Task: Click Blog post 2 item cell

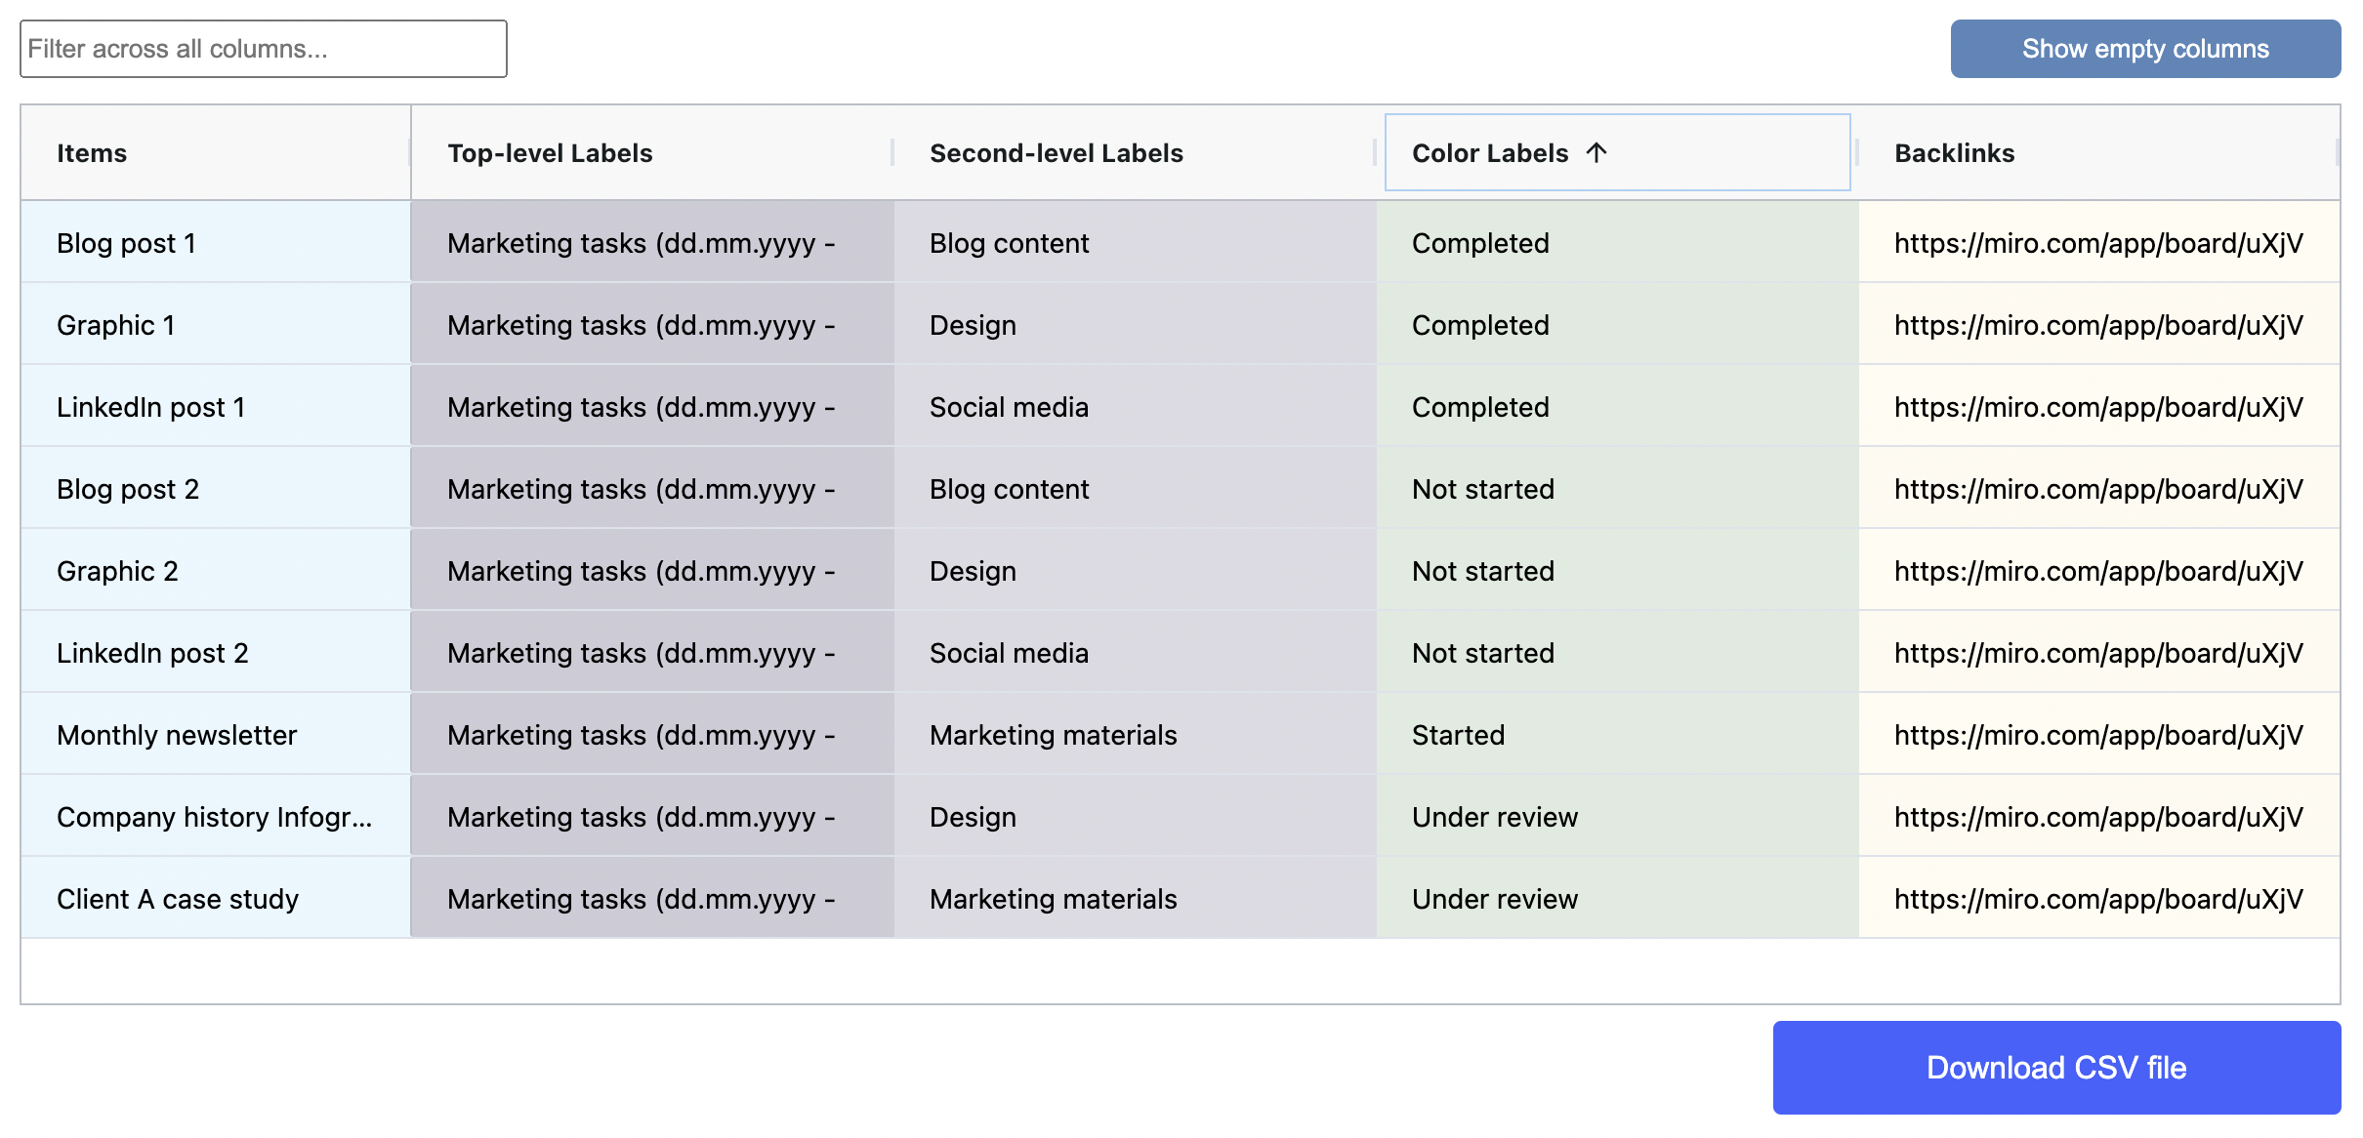Action: click(128, 489)
